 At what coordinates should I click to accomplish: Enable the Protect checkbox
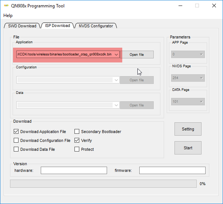click(77, 149)
